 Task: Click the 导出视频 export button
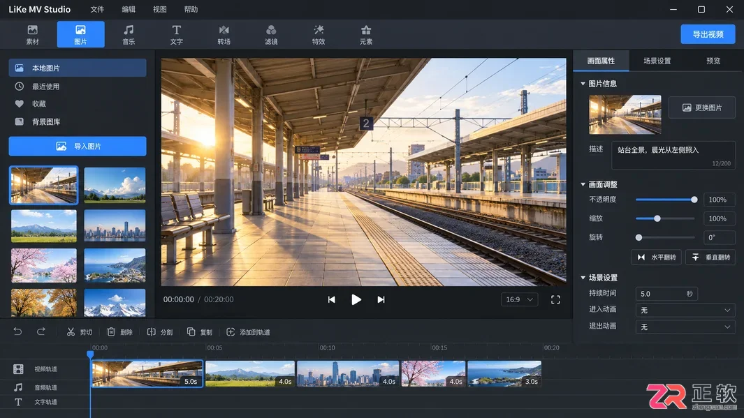(x=708, y=35)
